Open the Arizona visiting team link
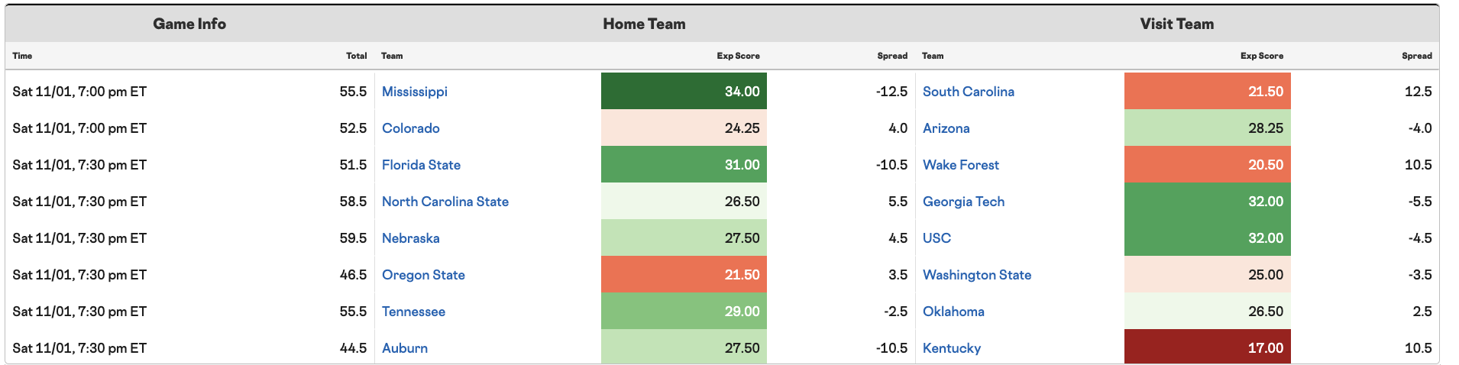The height and width of the screenshot is (365, 1459). click(946, 128)
